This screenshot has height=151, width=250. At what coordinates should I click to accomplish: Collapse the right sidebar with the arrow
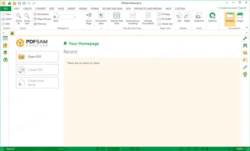247,33
